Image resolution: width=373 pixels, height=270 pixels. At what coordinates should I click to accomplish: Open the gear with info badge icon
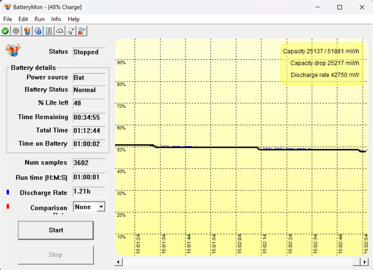point(38,31)
